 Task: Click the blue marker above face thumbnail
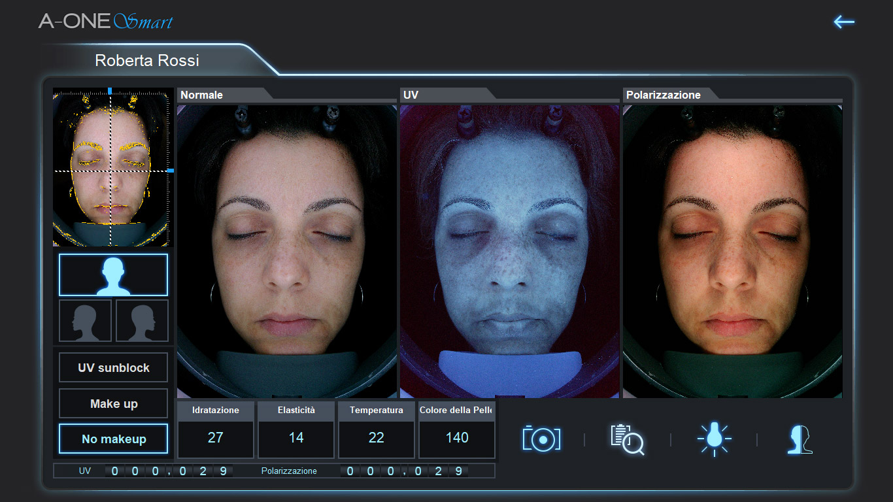(x=110, y=91)
